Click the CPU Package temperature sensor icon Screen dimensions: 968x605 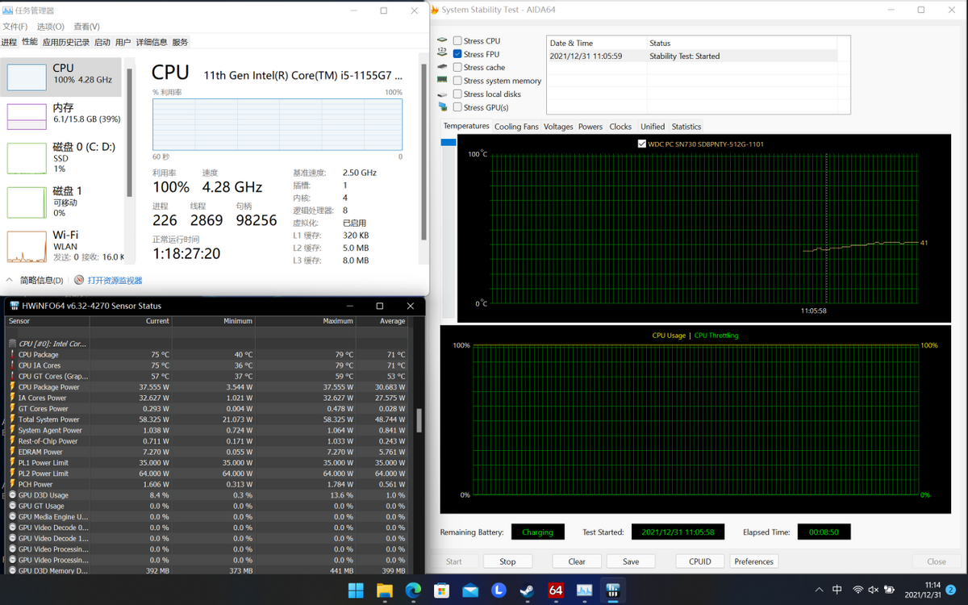click(x=12, y=354)
